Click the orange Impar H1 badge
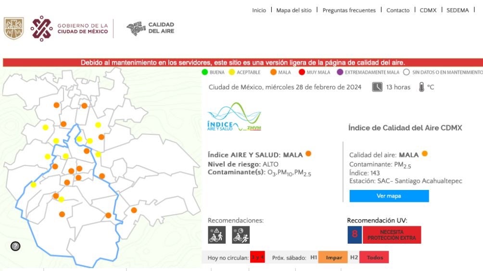This screenshot has width=483, height=271. point(334,258)
